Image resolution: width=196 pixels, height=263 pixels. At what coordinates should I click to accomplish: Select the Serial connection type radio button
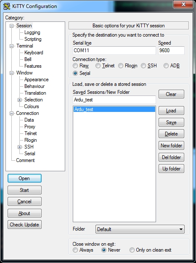75,73
